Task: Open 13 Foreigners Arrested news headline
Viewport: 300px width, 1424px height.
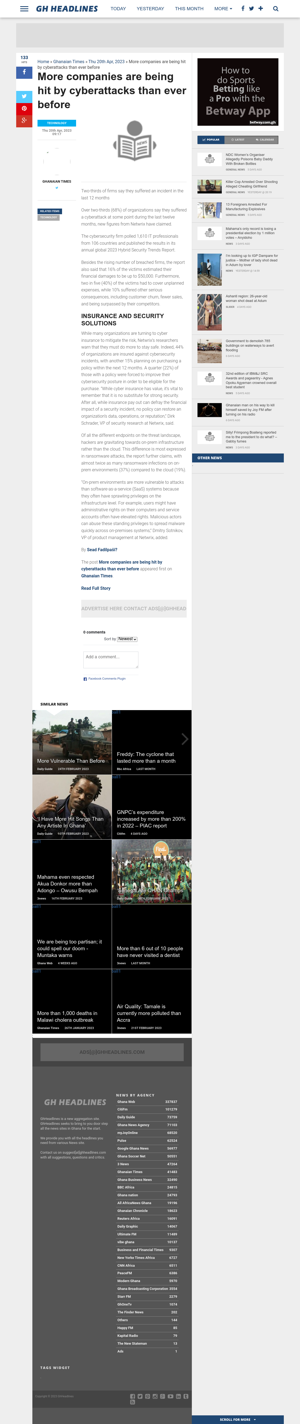Action: point(246,207)
